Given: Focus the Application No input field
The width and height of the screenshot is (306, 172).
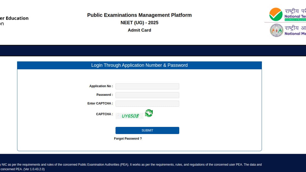Looking at the screenshot, I should [x=147, y=86].
